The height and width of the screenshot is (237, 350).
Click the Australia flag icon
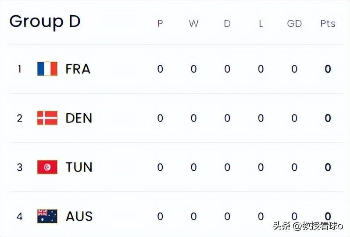click(47, 216)
